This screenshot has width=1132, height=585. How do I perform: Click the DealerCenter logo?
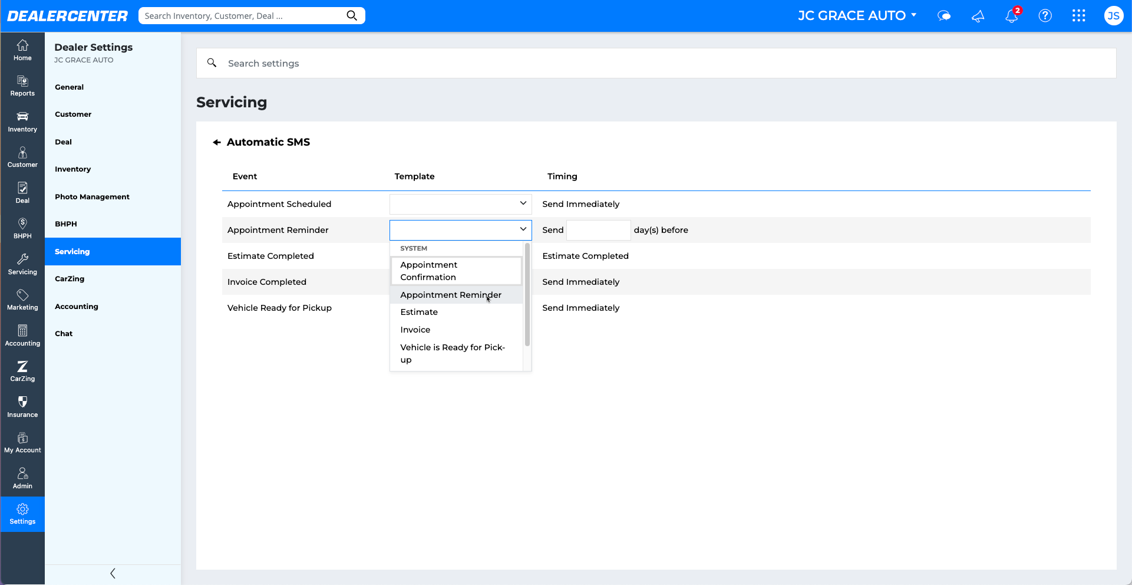pyautogui.click(x=67, y=16)
